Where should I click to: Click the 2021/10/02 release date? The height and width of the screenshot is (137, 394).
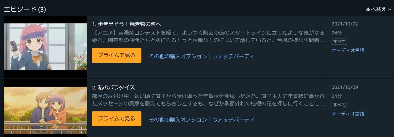[x=345, y=24]
